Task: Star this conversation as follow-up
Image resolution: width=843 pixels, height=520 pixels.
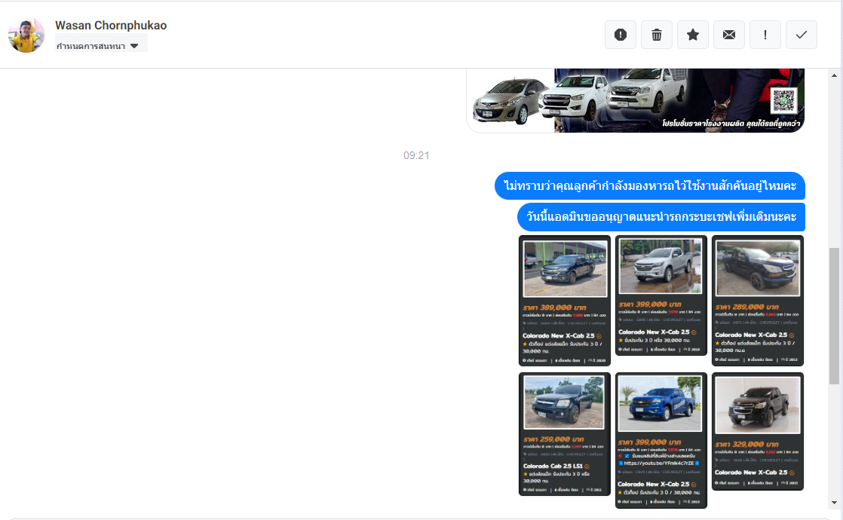Action: (x=693, y=35)
